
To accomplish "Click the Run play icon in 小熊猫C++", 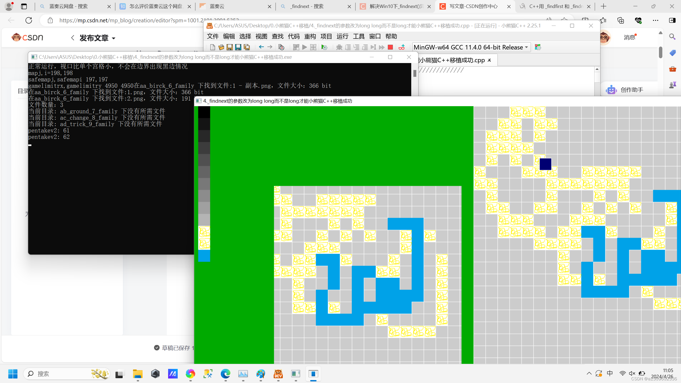I will tap(304, 47).
